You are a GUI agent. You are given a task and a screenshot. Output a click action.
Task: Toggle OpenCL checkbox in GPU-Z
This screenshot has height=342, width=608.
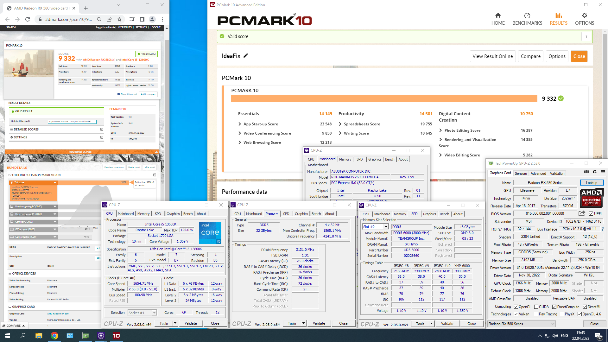click(x=516, y=307)
